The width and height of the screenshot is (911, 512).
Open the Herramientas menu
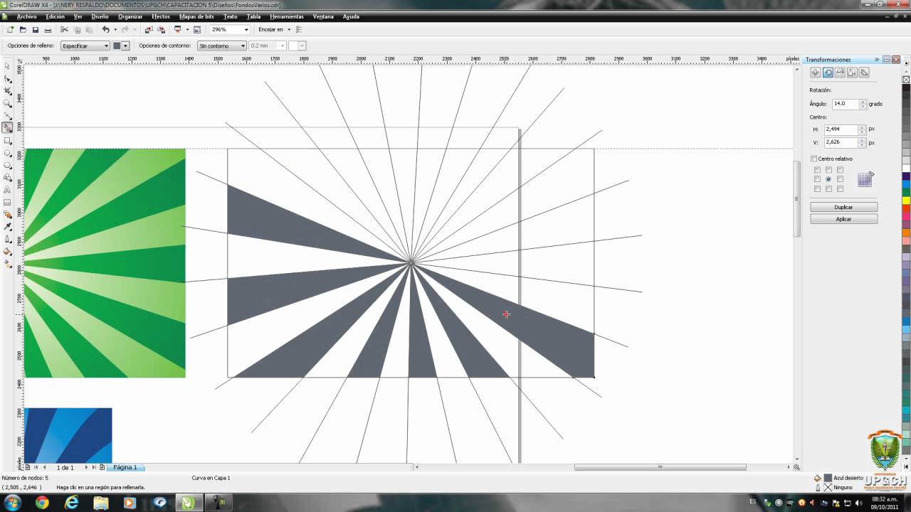pos(287,16)
